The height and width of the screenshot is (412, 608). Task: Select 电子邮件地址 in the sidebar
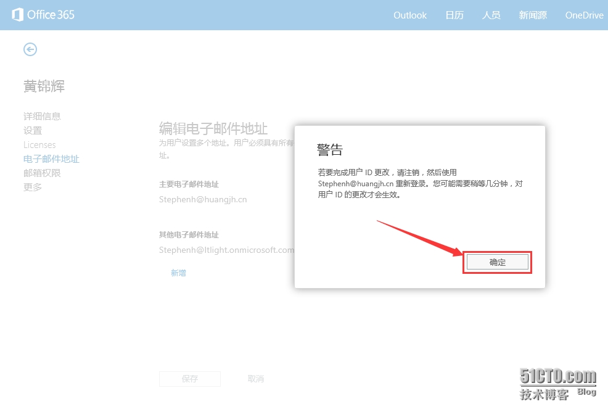click(51, 159)
